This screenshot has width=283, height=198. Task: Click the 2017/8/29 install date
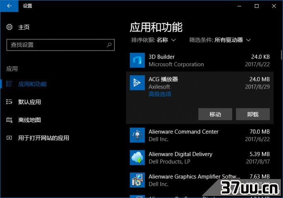coord(257,87)
